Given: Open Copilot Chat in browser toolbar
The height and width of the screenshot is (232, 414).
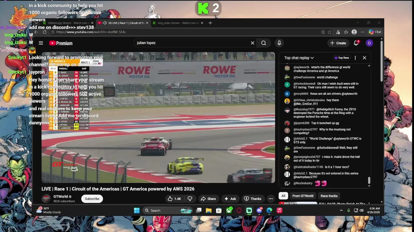Looking at the screenshot, I should pos(375,32).
